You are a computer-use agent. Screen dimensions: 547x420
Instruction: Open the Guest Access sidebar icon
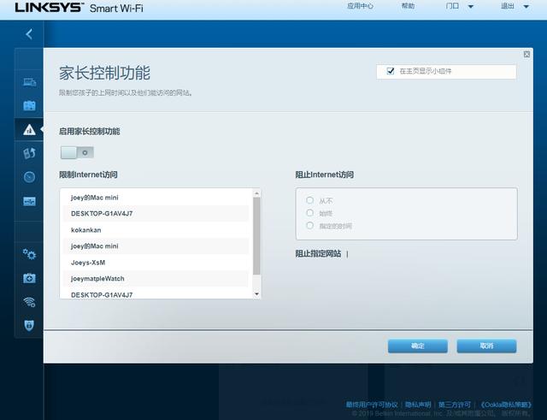(29, 106)
